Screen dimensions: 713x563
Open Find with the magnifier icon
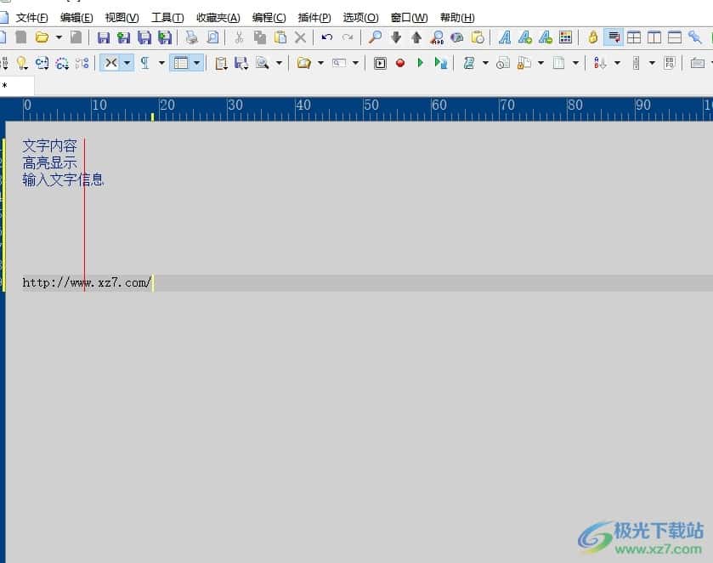pos(375,37)
